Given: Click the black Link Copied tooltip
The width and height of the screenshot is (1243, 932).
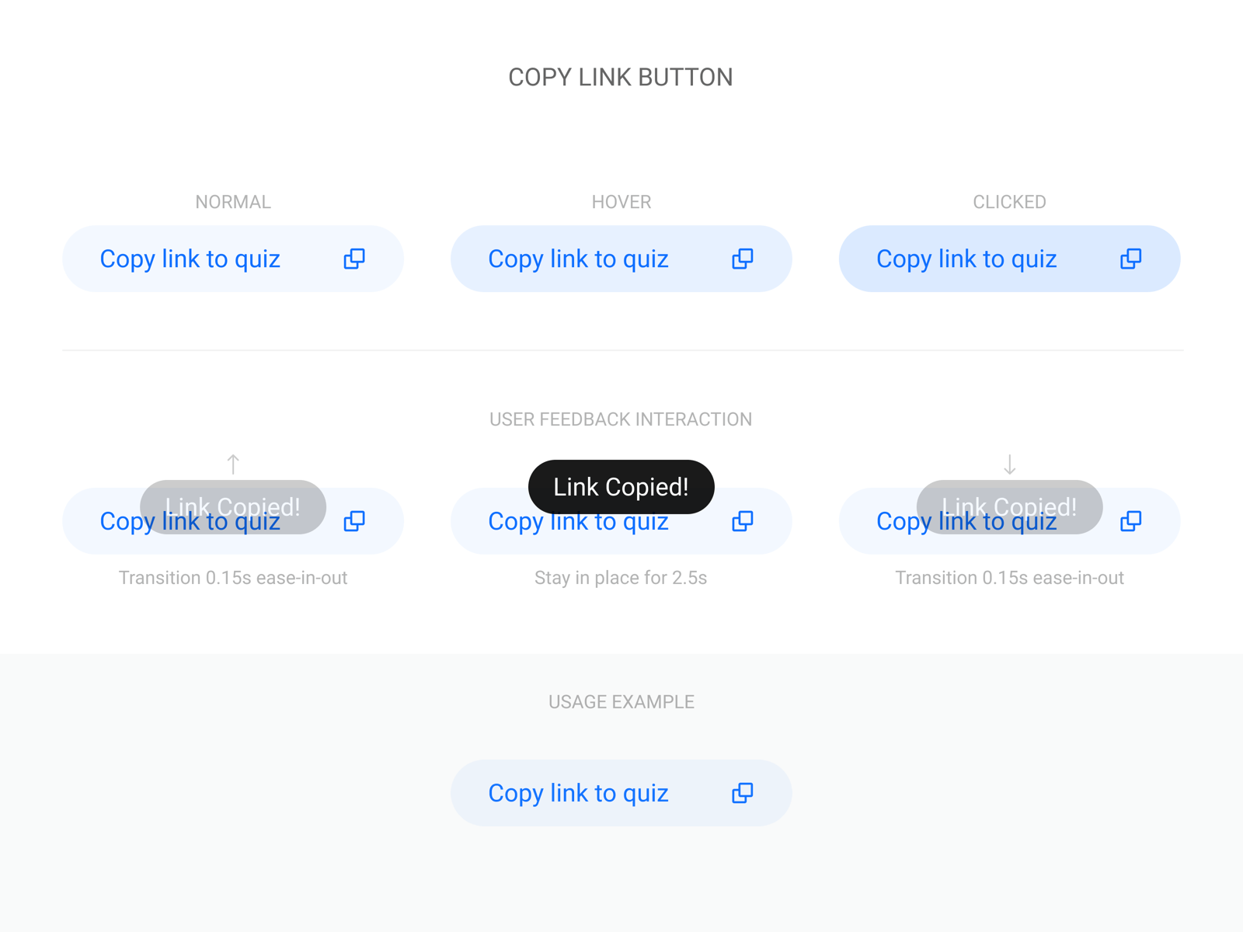Looking at the screenshot, I should pos(621,487).
